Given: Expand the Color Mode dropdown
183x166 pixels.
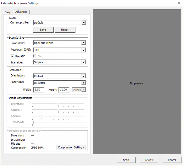Looking at the screenshot, I should 60,43.
